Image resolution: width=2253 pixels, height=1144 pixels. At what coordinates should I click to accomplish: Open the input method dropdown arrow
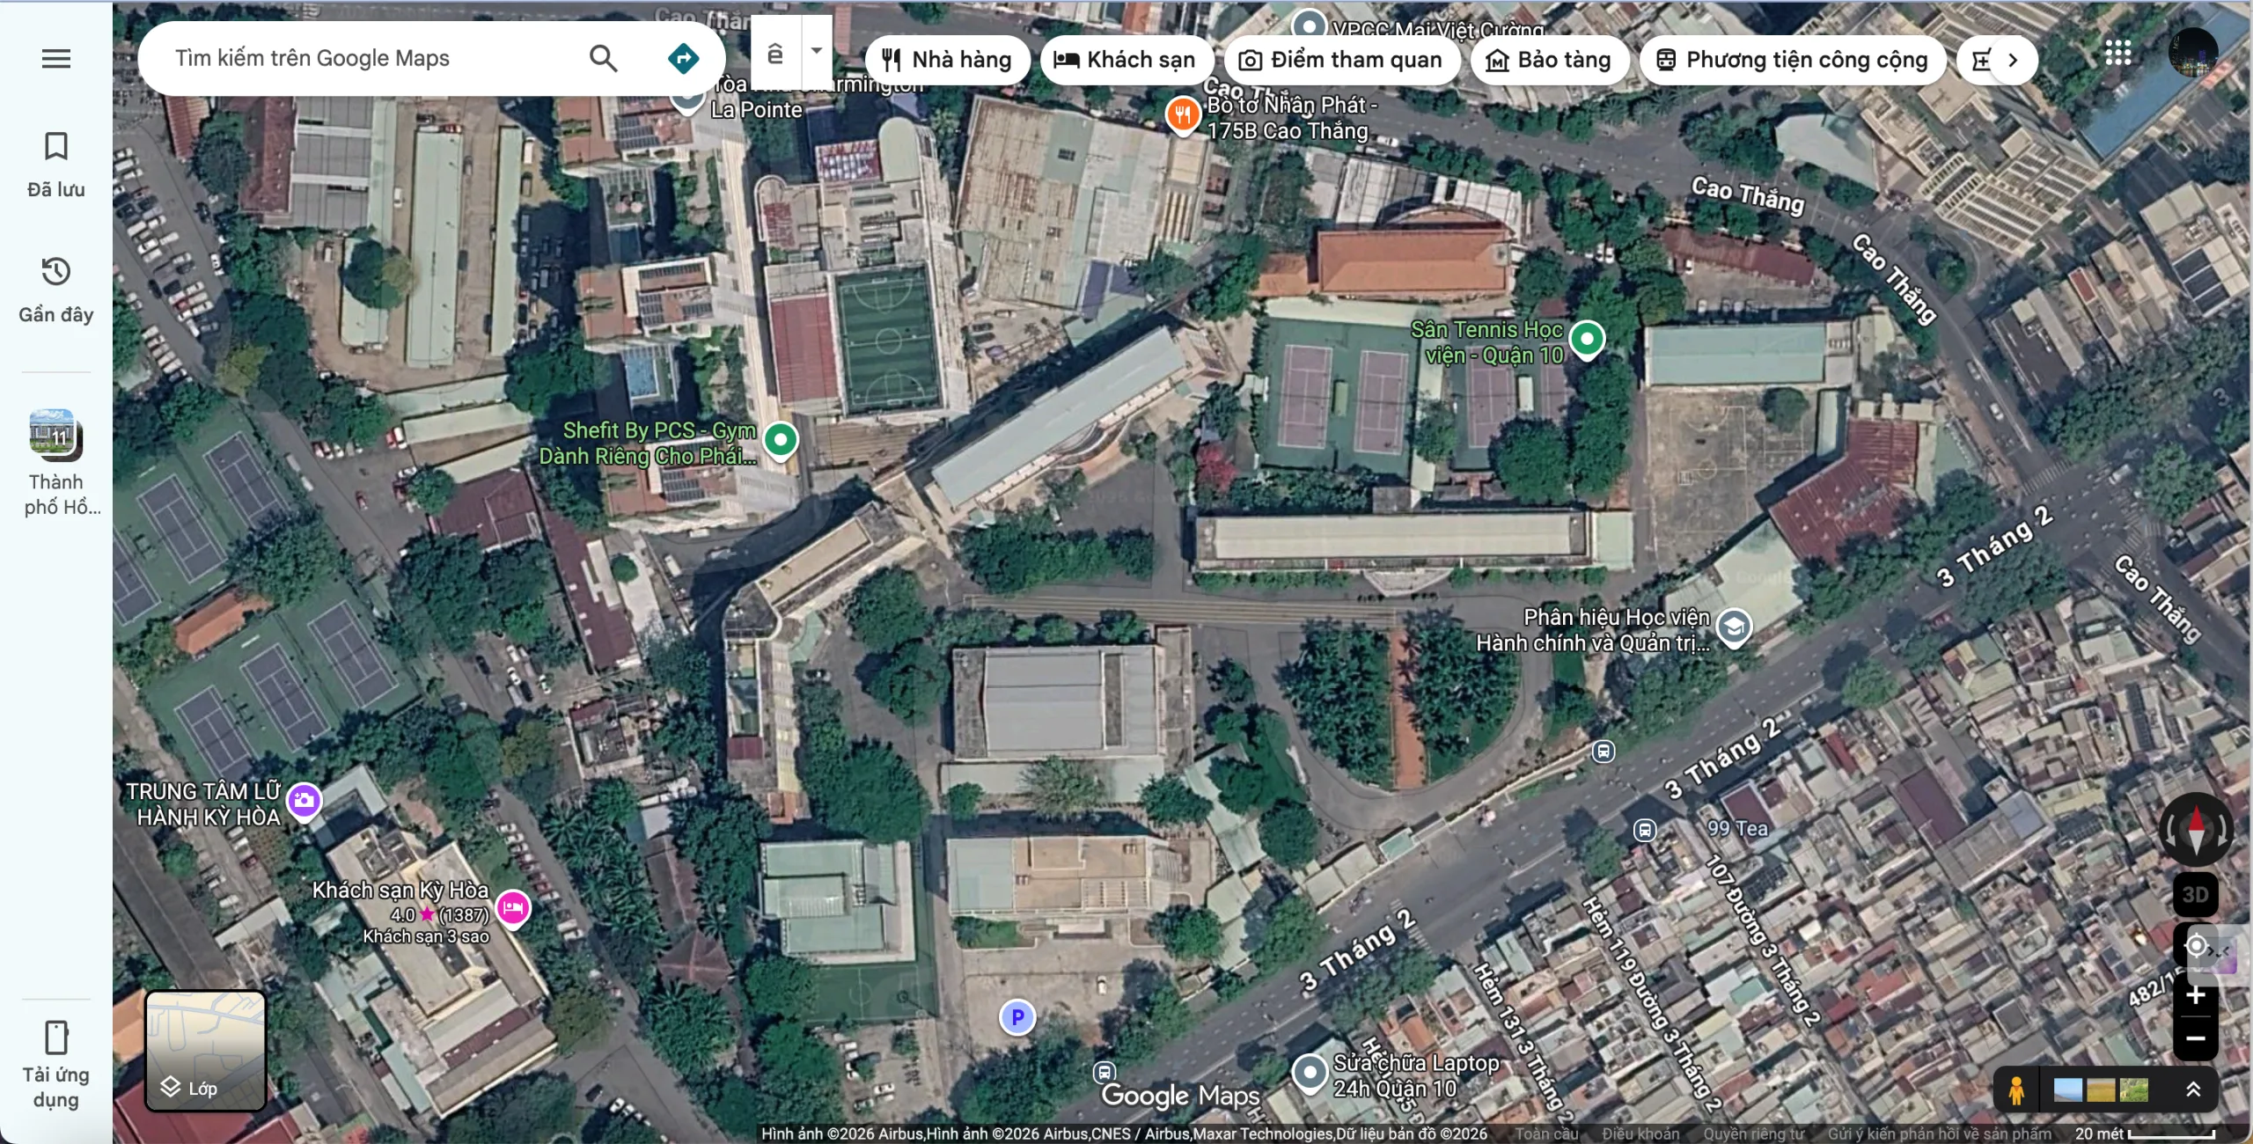coord(817,50)
